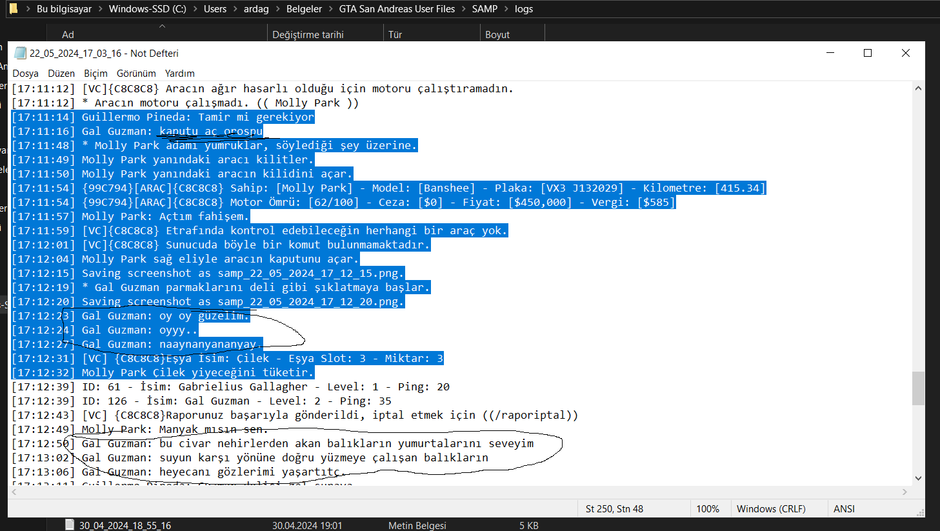Minimize the Notepad window
The image size is (940, 531).
(830, 53)
